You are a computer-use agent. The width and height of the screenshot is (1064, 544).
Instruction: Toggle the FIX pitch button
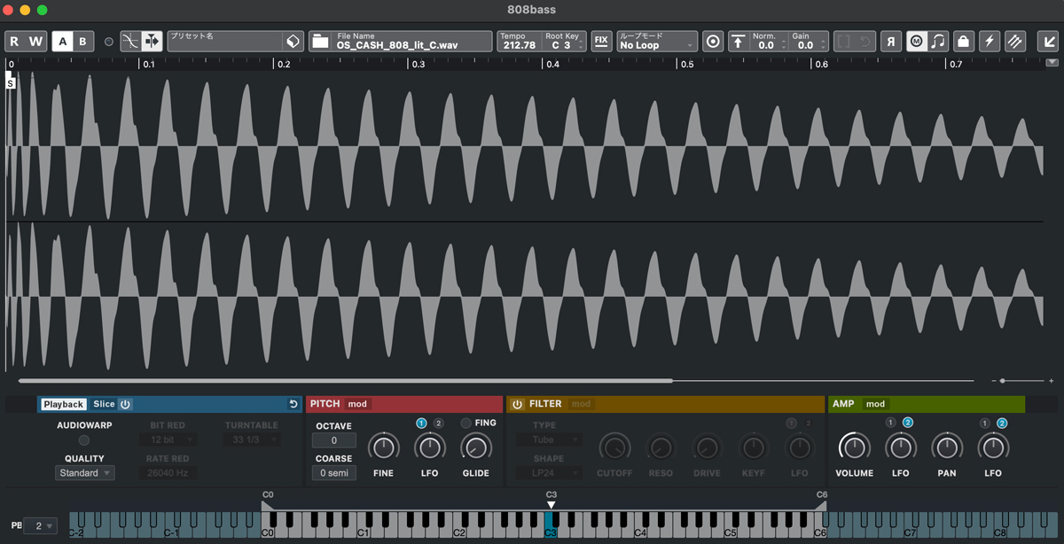(x=601, y=42)
